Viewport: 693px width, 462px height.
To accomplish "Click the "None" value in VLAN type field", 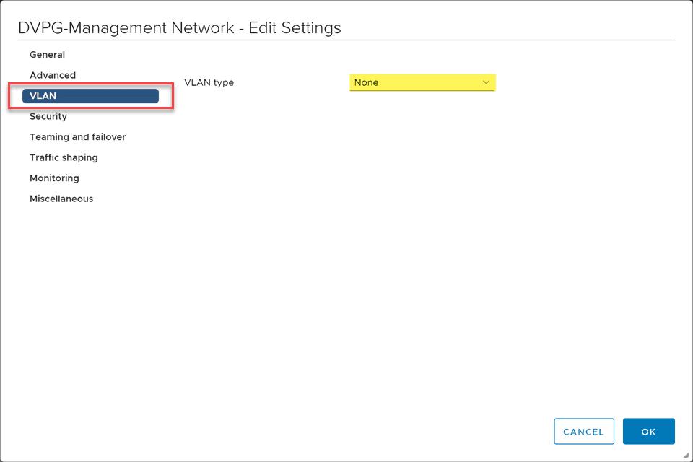I will coord(367,83).
